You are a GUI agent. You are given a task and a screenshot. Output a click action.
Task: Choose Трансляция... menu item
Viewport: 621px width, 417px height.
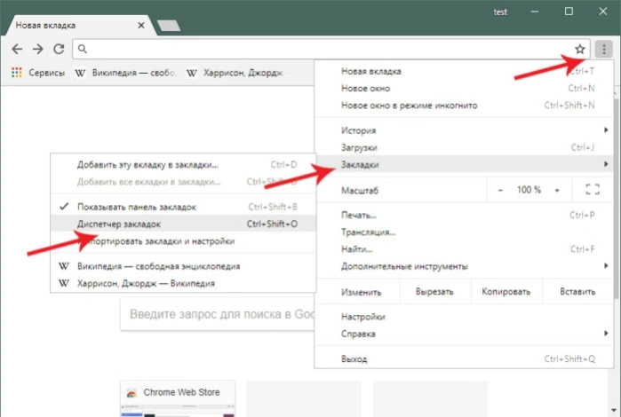pos(465,232)
